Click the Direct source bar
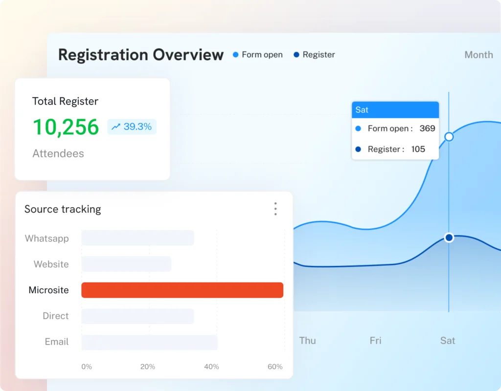The width and height of the screenshot is (501, 391). pos(137,316)
